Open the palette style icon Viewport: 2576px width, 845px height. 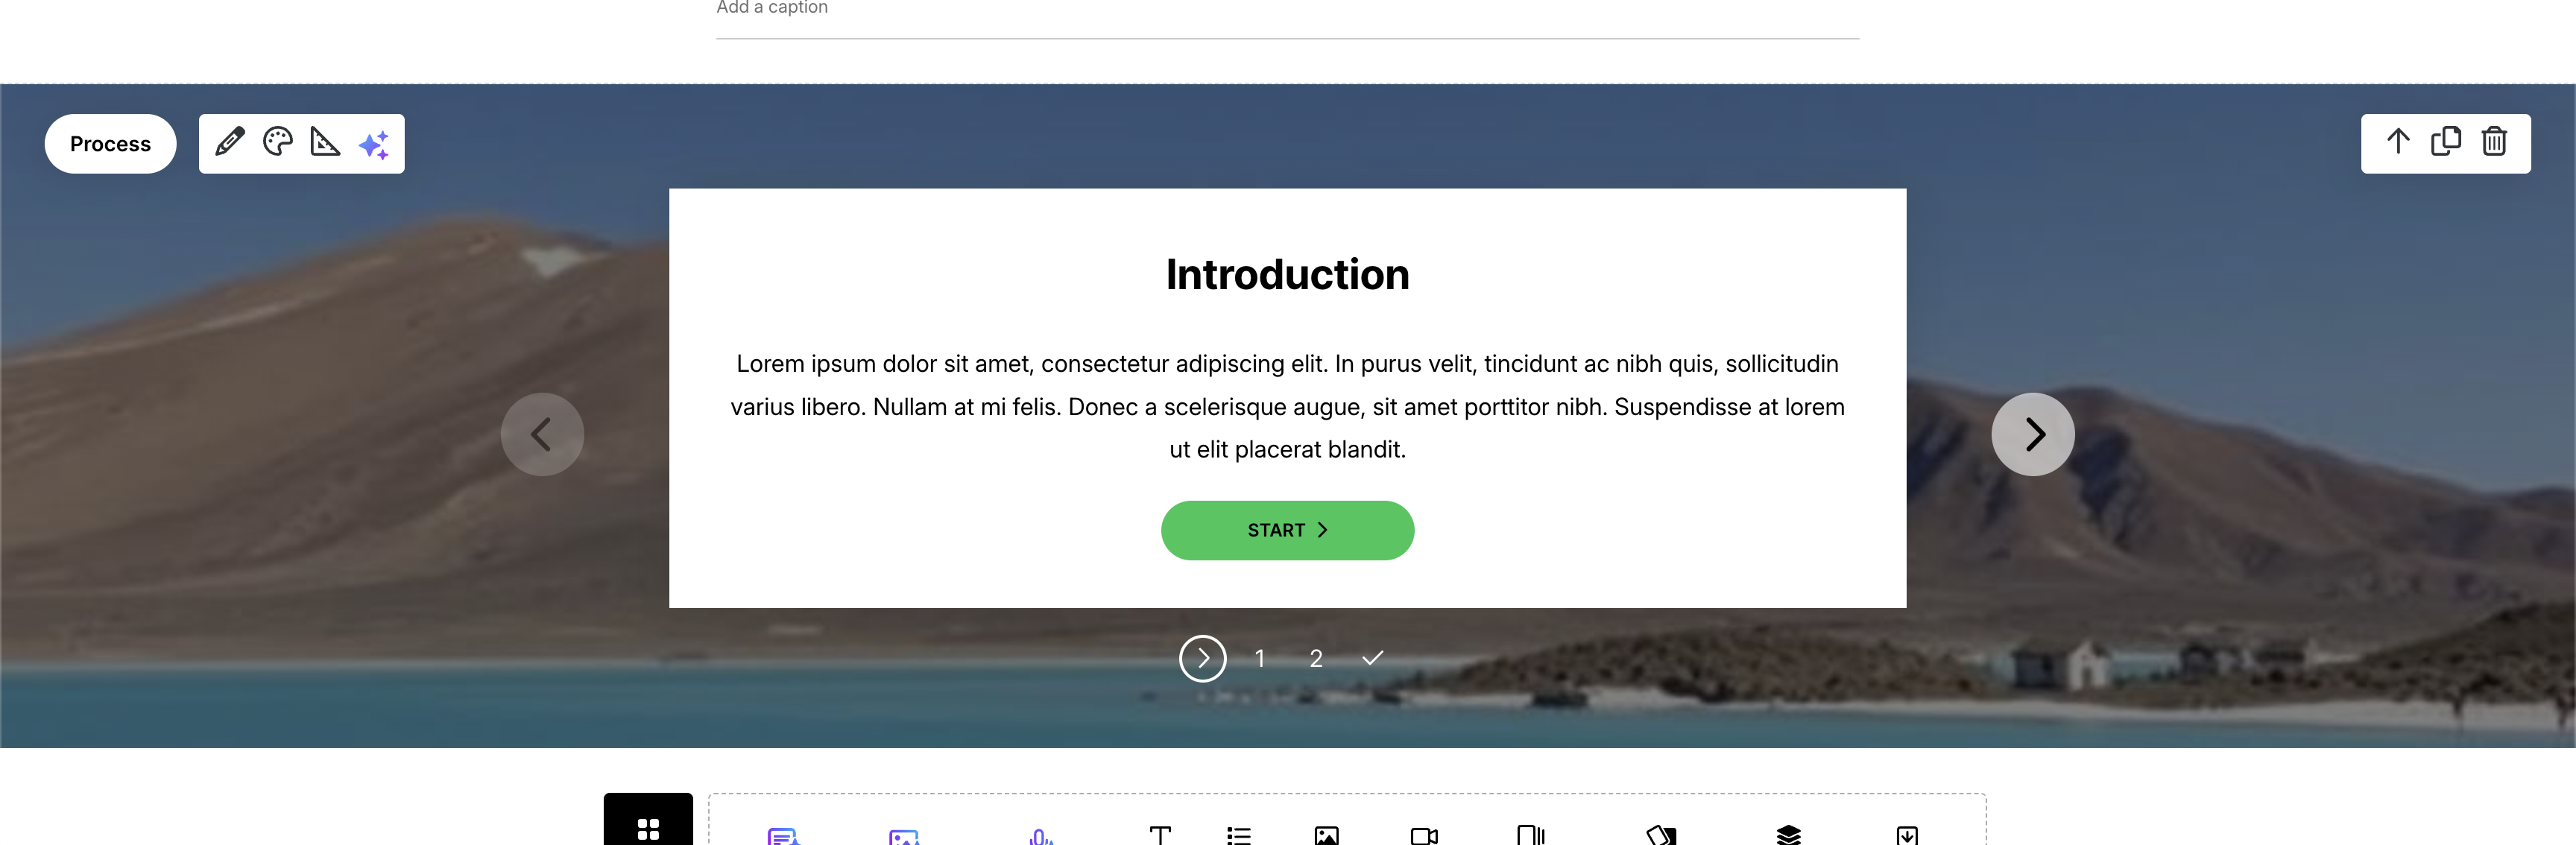coord(278,142)
